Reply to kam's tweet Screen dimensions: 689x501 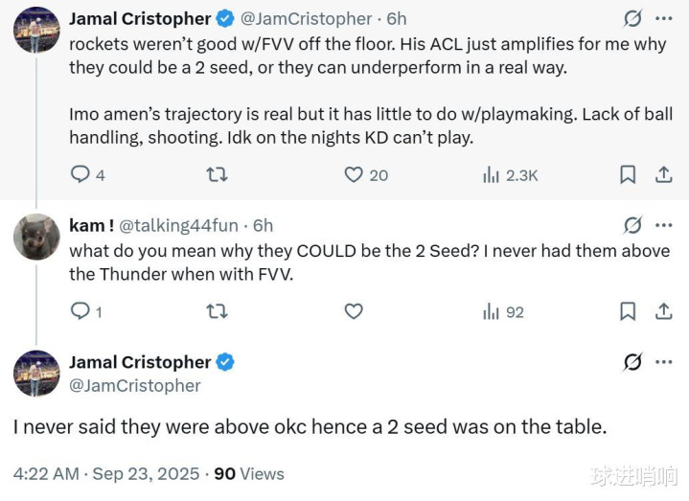[x=81, y=310]
